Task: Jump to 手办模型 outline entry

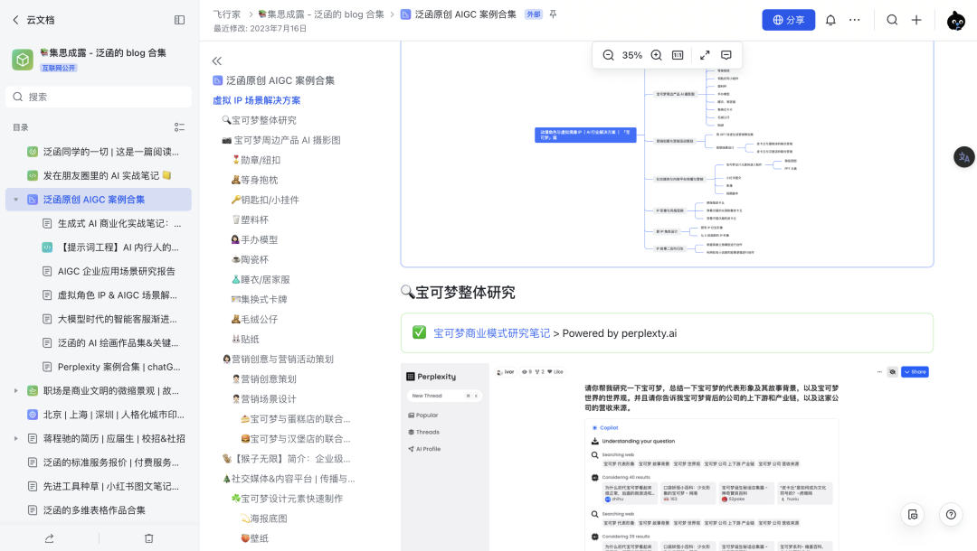Action: [254, 239]
